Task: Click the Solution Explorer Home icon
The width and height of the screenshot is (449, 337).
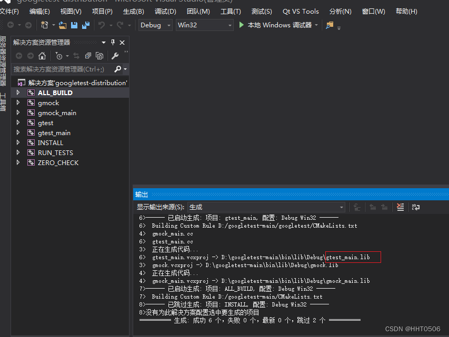Action: point(42,56)
